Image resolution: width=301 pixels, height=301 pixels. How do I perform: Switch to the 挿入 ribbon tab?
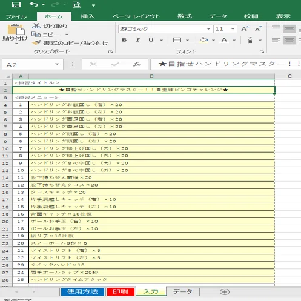(87, 16)
